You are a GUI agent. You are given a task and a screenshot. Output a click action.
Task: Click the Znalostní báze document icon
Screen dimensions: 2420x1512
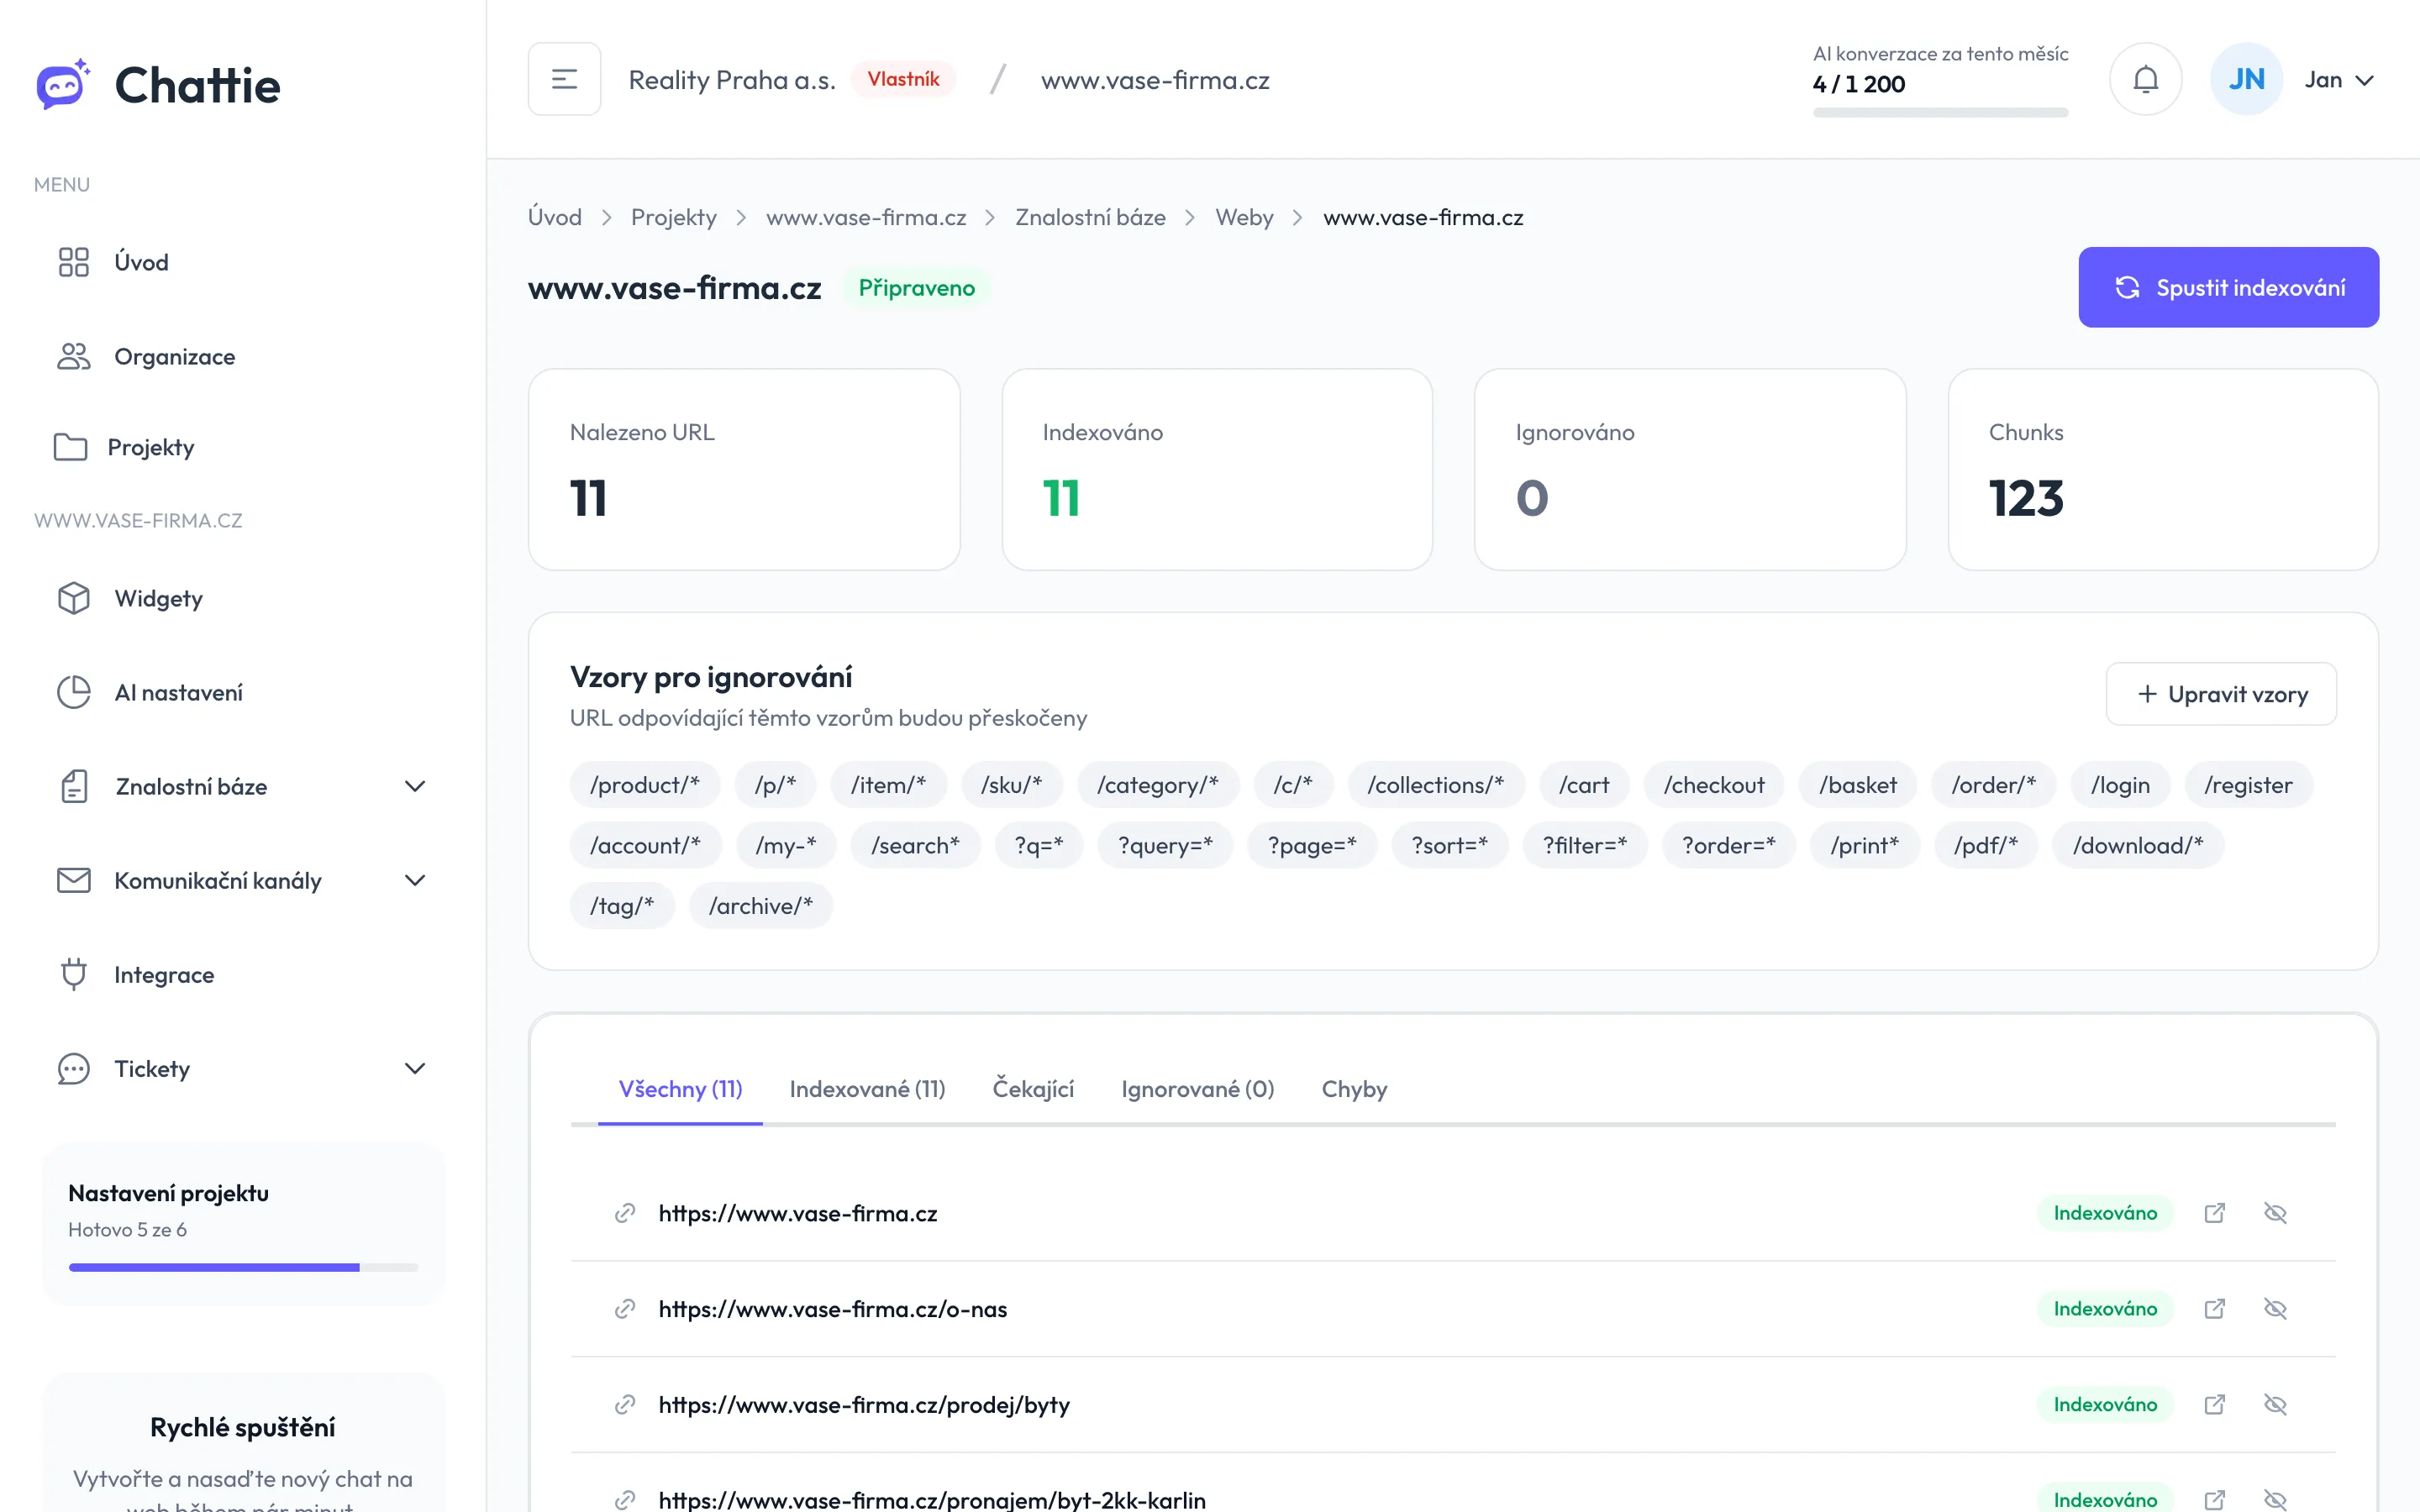click(74, 786)
